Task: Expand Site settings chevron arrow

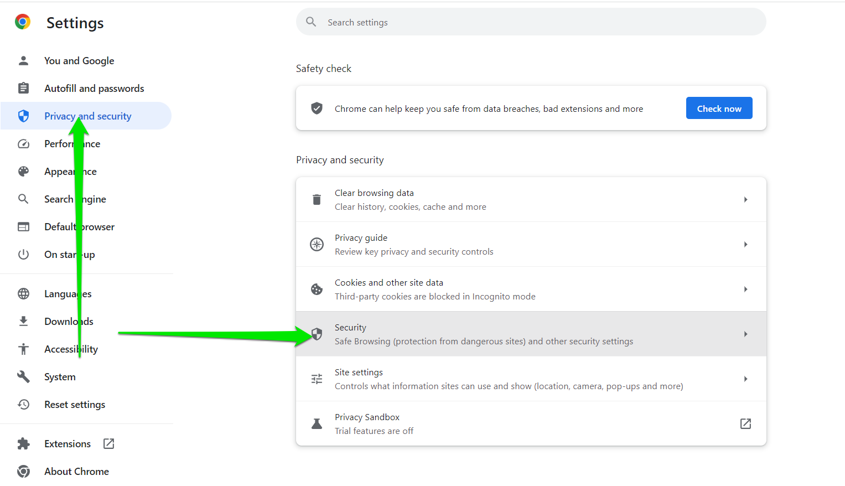Action: coord(745,379)
